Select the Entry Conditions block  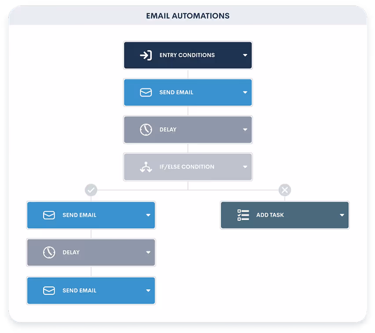point(187,55)
